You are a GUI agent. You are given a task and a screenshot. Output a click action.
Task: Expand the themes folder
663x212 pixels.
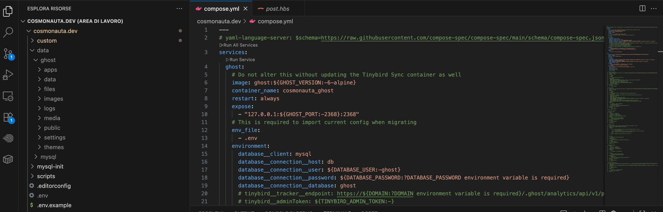pos(39,147)
